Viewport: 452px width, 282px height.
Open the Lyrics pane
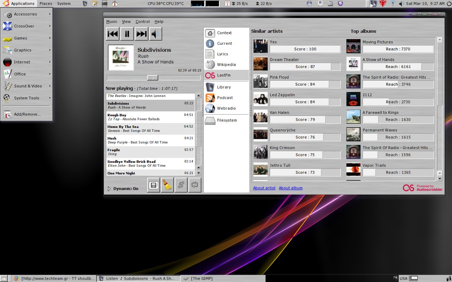click(x=226, y=54)
